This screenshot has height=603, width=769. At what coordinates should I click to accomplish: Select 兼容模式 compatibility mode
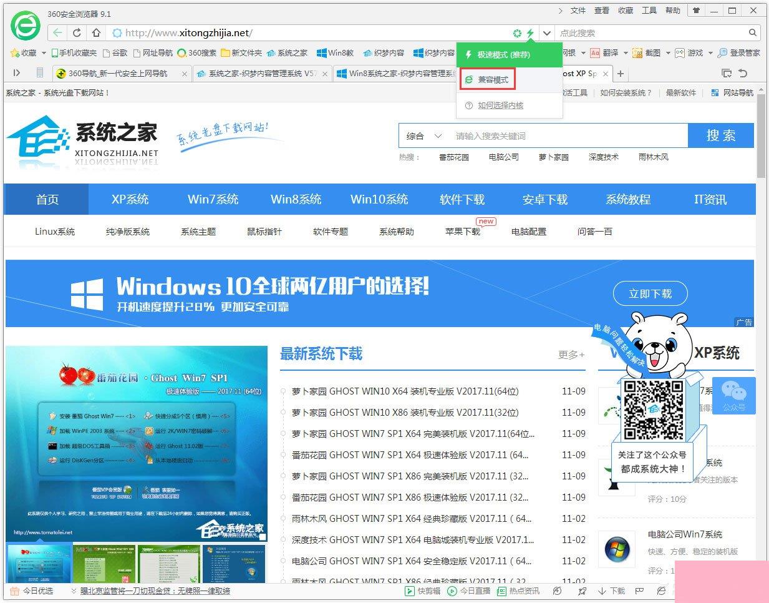click(487, 80)
